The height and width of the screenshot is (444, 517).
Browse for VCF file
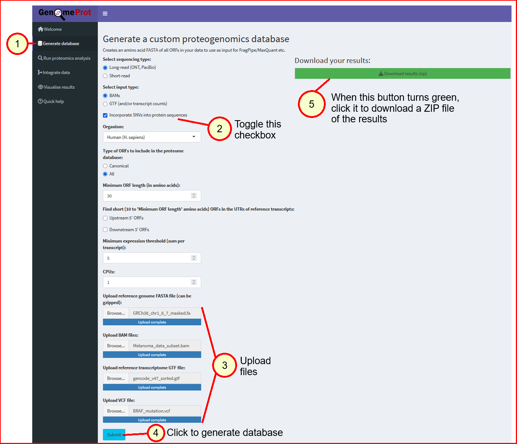pyautogui.click(x=116, y=411)
